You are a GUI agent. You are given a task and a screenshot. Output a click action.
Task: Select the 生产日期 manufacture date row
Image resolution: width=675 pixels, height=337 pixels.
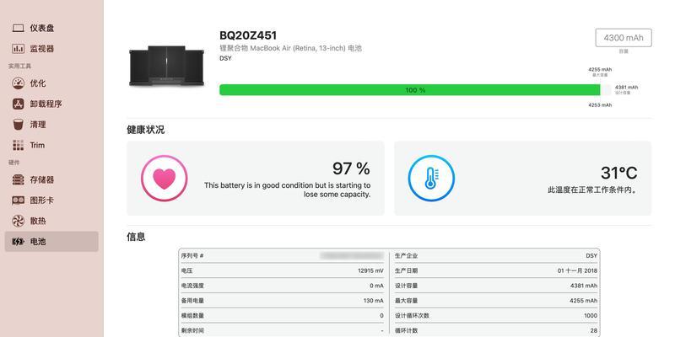[496, 270]
